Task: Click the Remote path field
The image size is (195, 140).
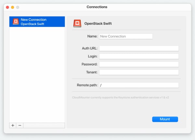Action: click(x=139, y=85)
